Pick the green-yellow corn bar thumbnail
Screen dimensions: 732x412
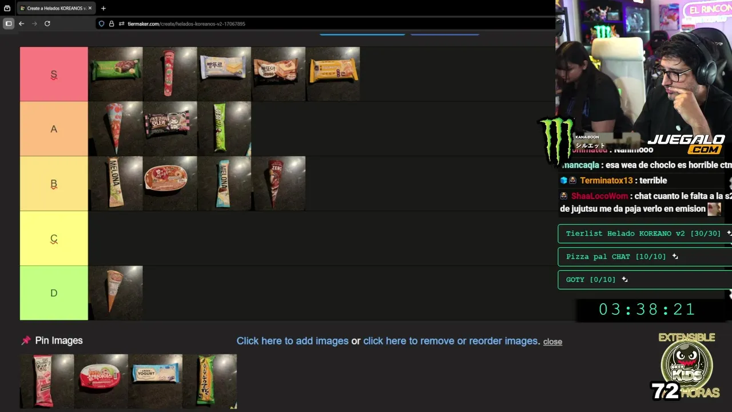(x=210, y=381)
